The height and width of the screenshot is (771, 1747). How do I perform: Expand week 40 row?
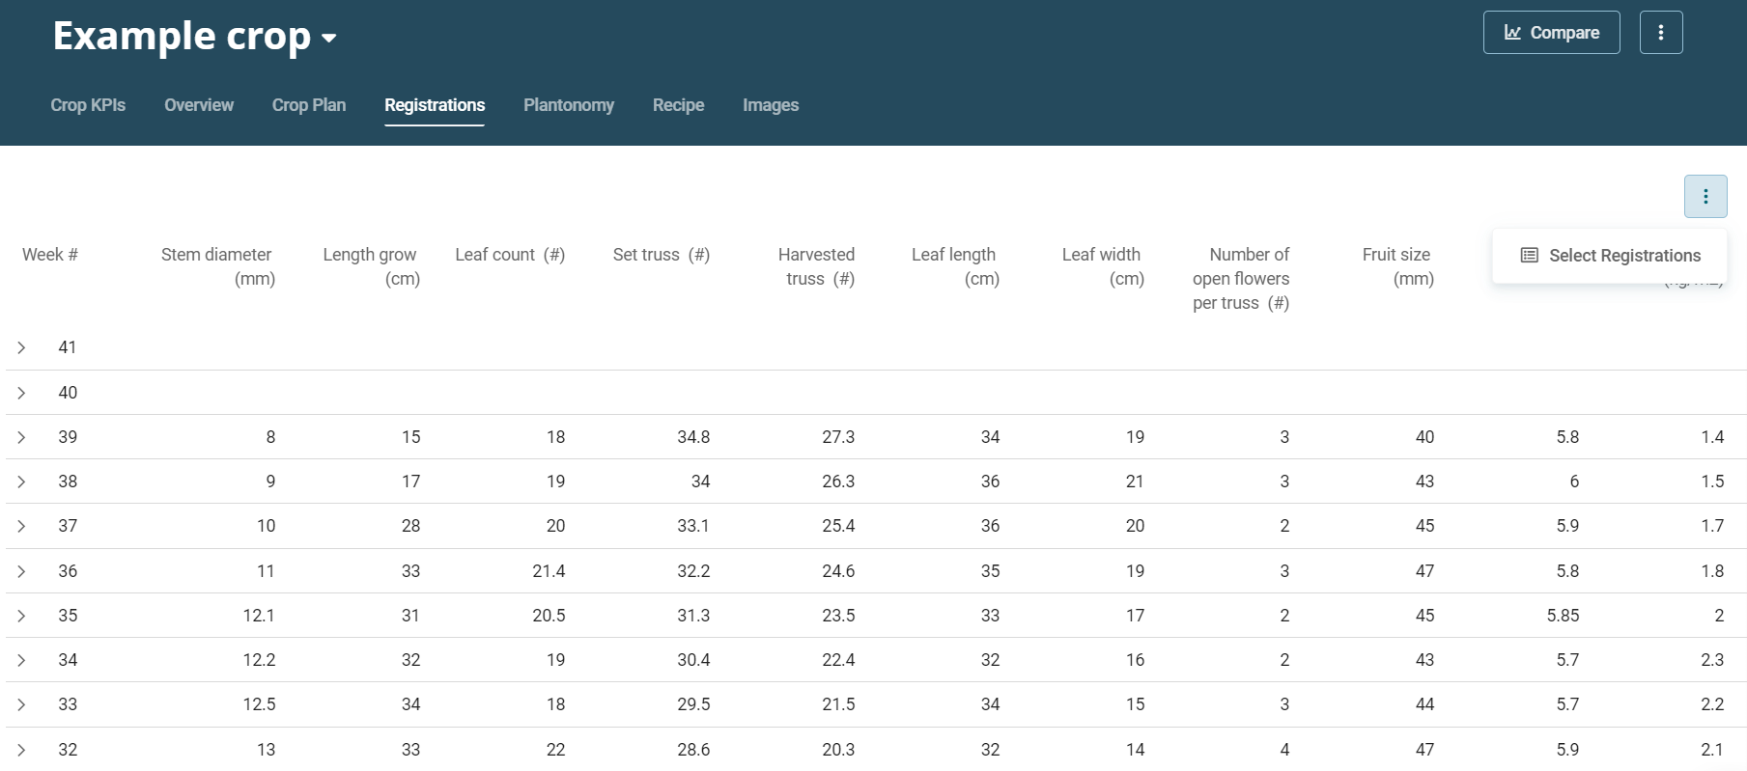coord(21,393)
